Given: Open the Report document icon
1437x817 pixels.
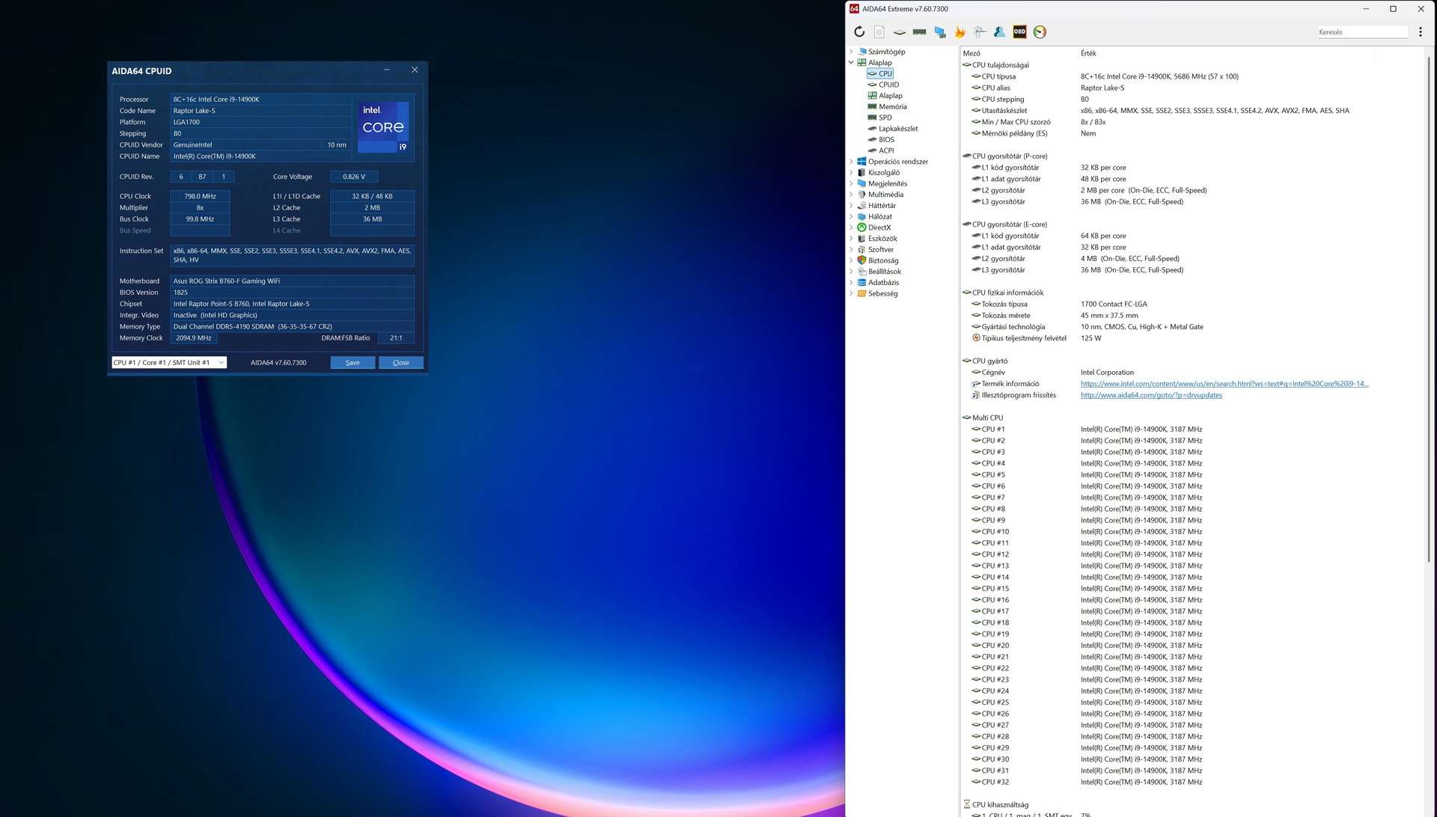Looking at the screenshot, I should pos(879,32).
